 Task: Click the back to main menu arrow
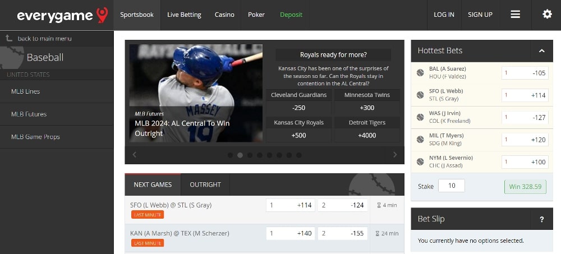click(9, 38)
